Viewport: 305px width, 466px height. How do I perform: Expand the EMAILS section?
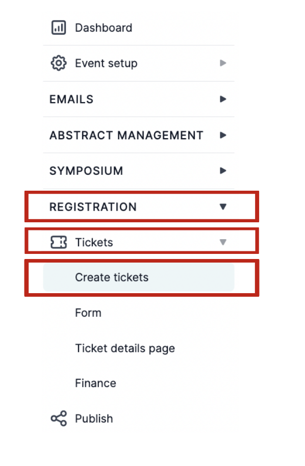tap(222, 99)
